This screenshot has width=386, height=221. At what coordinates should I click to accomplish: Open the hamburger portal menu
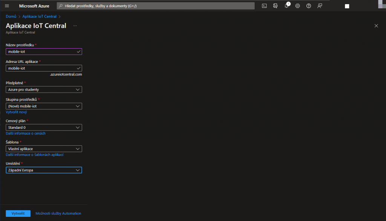coord(7,6)
